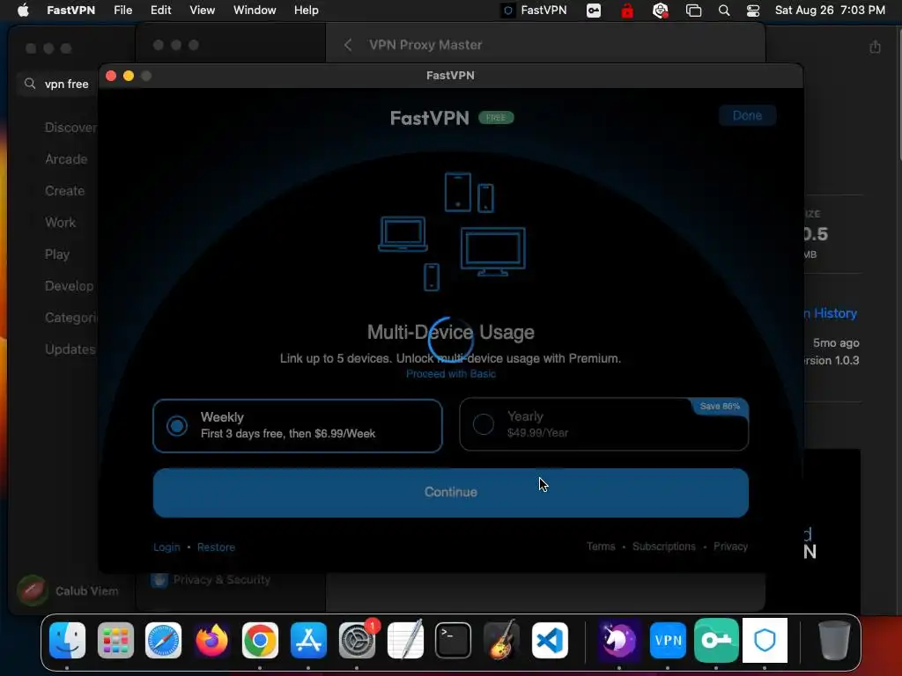Open the FastVPN shield icon in Dock
The width and height of the screenshot is (902, 676).
pos(765,640)
